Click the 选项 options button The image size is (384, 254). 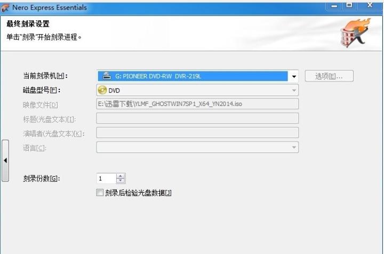[x=329, y=76]
